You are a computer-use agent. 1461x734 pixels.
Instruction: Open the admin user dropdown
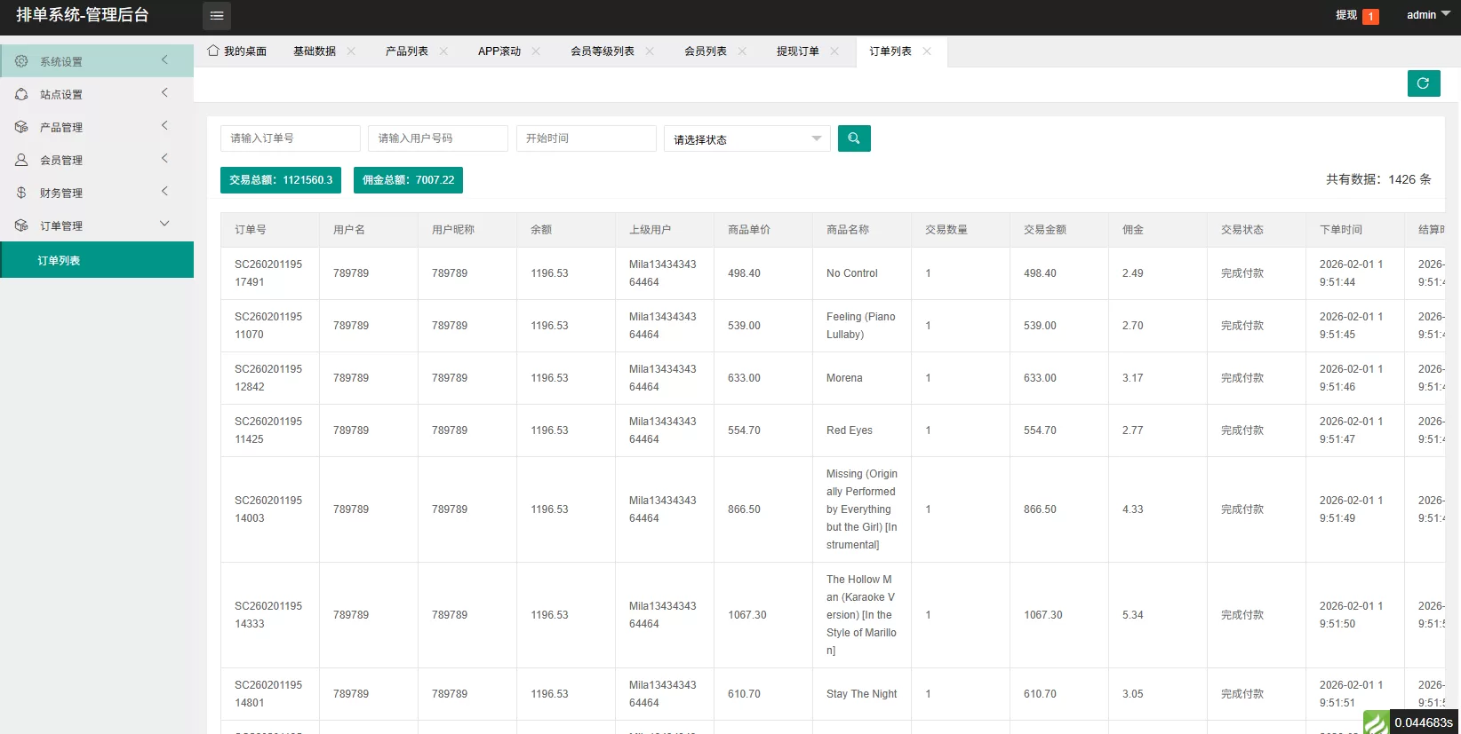click(1428, 15)
